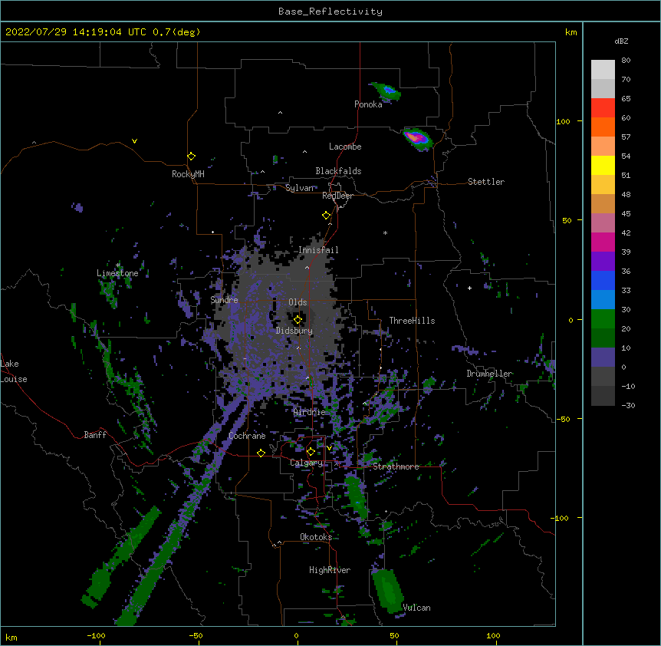Image resolution: width=661 pixels, height=646 pixels.
Task: Click the yellow diamond marker south of RedDeer
Action: 327,216
